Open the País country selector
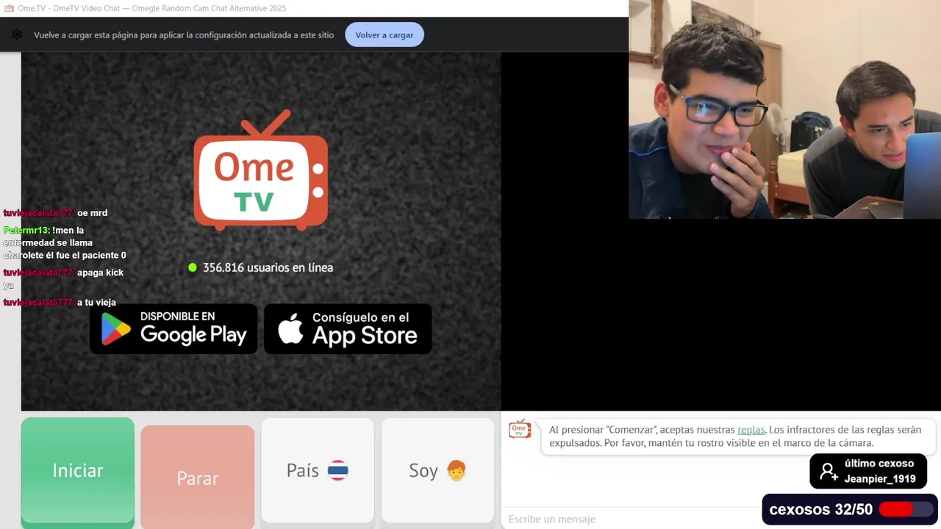This screenshot has height=529, width=941. 318,470
